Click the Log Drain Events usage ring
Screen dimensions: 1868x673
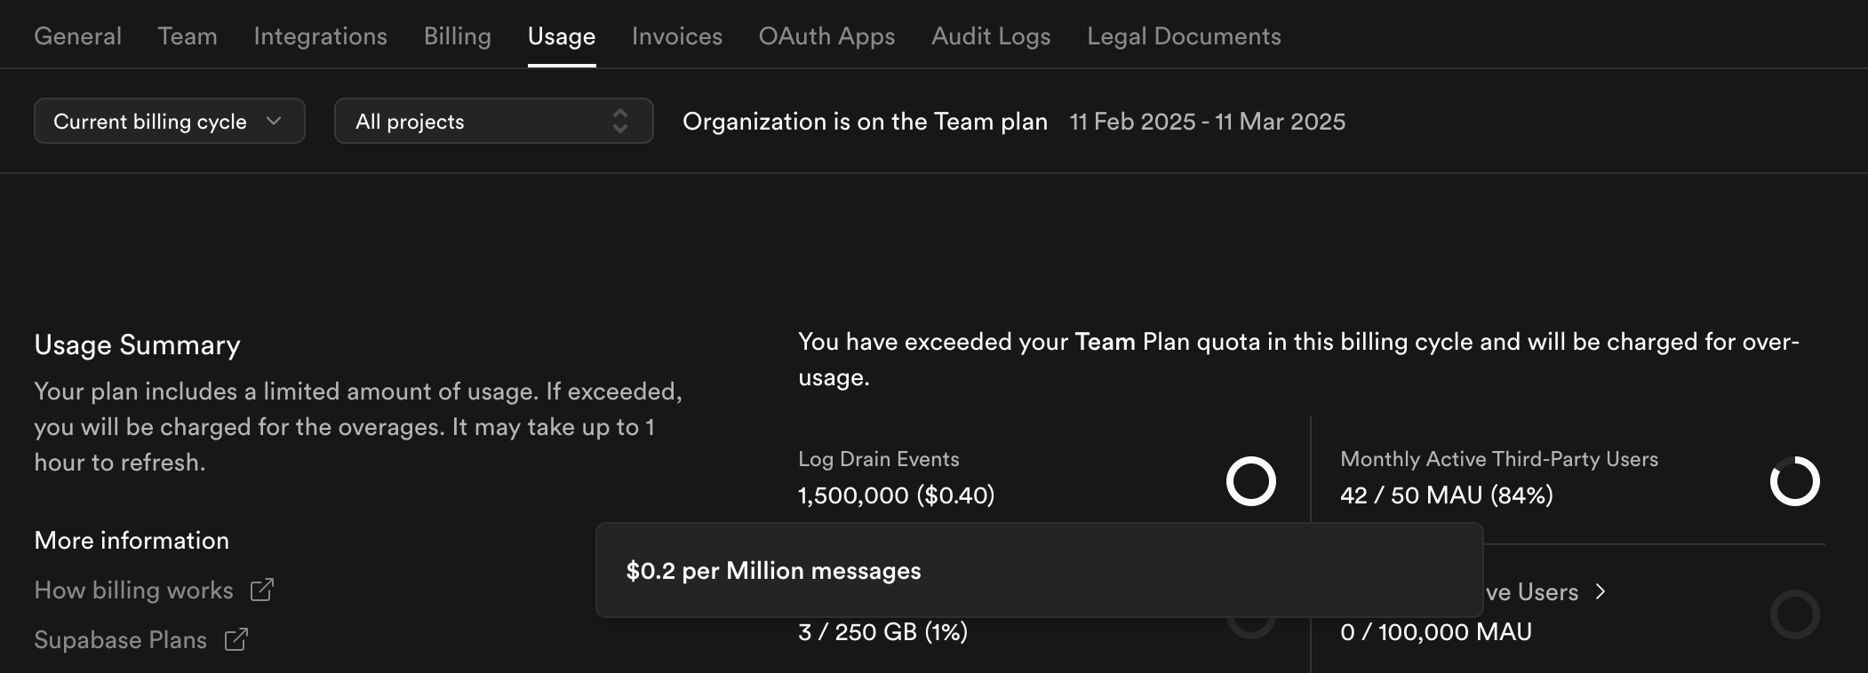1250,481
